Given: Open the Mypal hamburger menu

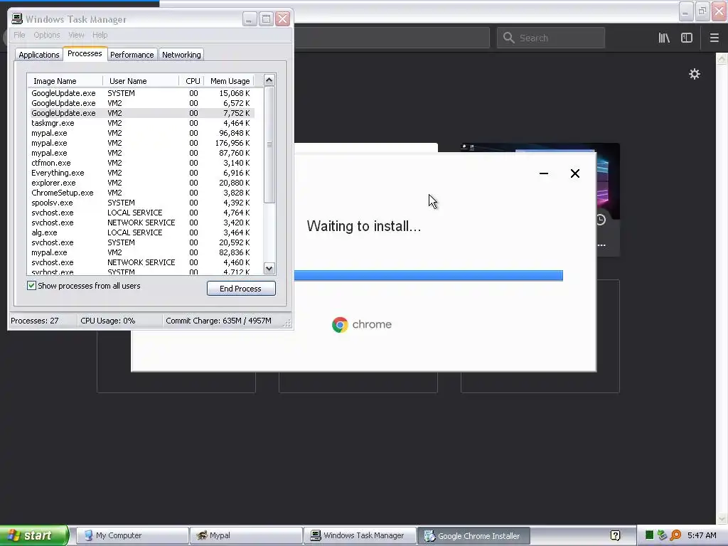Looking at the screenshot, I should tap(714, 38).
